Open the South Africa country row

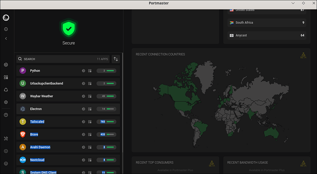pos(266,22)
